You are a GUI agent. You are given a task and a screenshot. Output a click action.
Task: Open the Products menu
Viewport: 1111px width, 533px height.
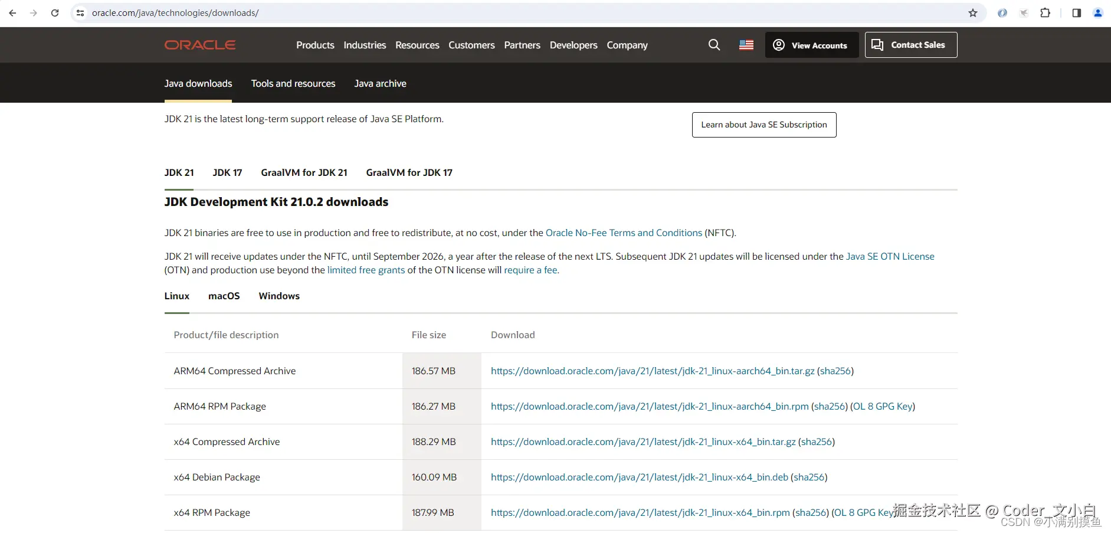click(315, 45)
